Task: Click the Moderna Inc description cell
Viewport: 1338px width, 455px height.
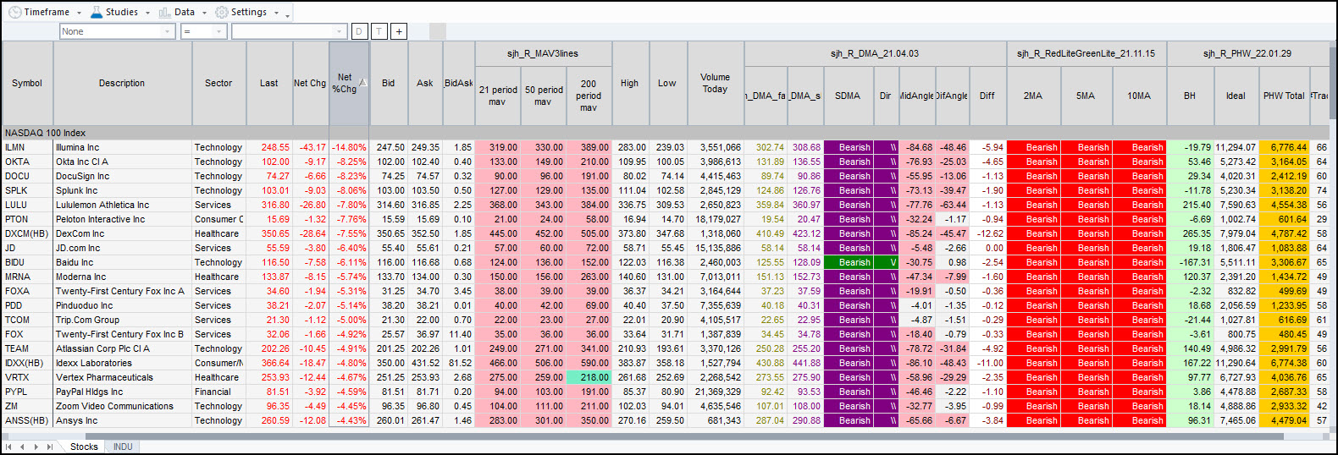Action: pos(122,277)
